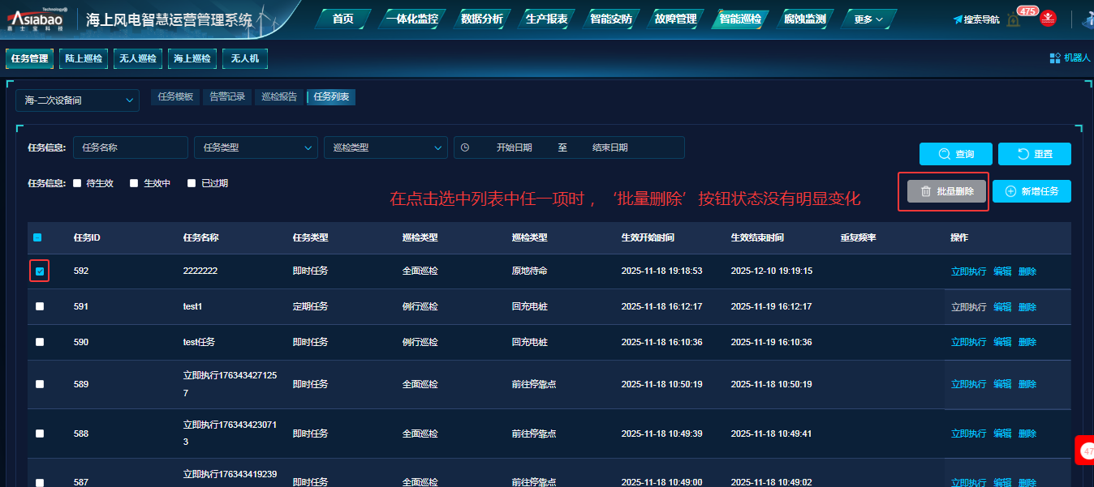Open the 海-二次设备间 location dropdown
Viewport: 1094px width, 487px height.
[78, 100]
